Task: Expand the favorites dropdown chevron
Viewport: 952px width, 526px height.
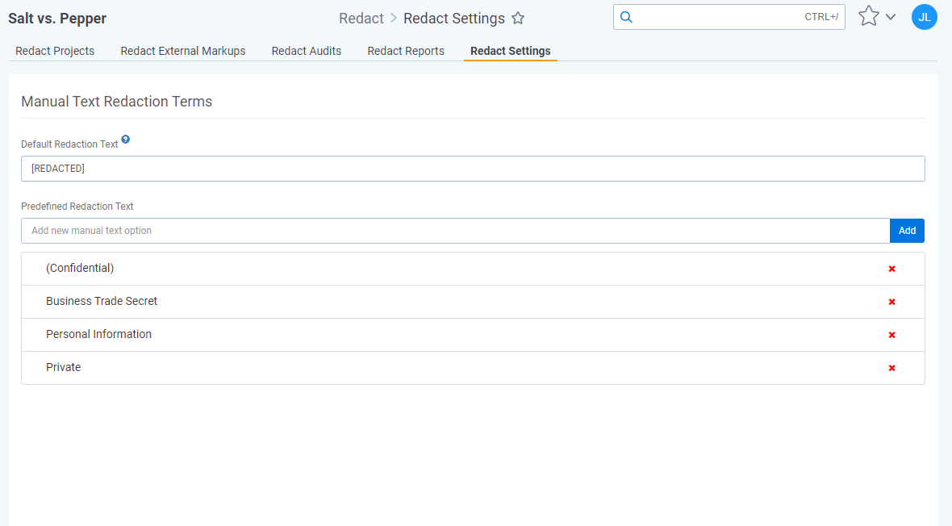Action: (891, 17)
